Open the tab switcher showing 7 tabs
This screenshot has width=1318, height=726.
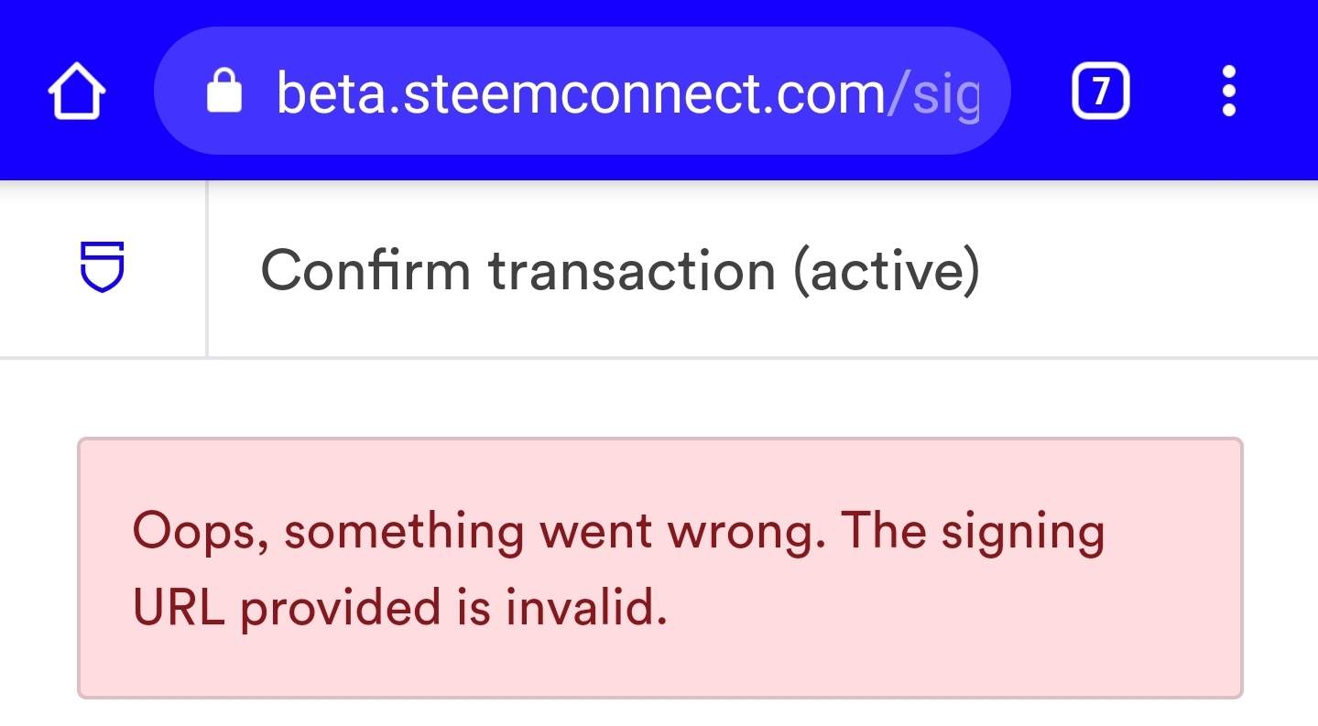[x=1100, y=92]
